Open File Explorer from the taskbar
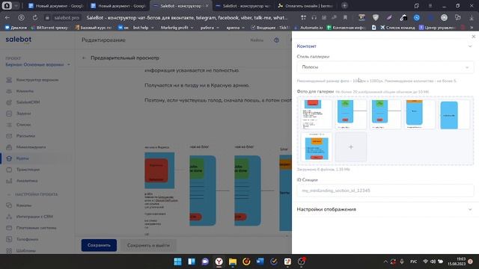The image size is (479, 269). (233, 262)
